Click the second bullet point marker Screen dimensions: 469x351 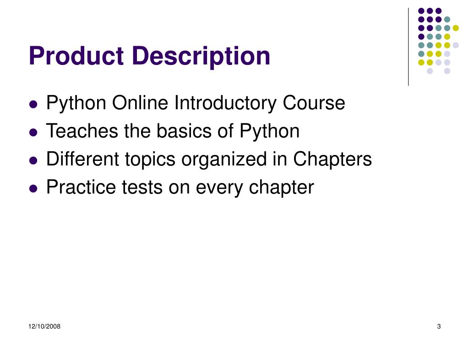click(33, 133)
